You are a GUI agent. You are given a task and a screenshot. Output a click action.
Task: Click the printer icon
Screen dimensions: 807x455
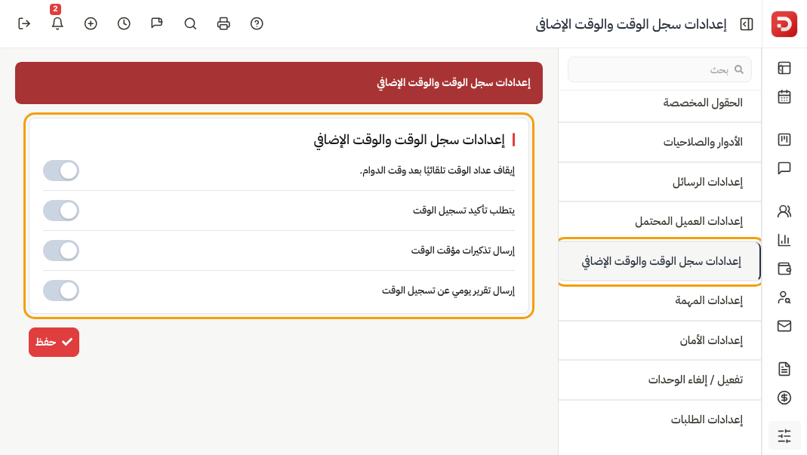coord(223,23)
